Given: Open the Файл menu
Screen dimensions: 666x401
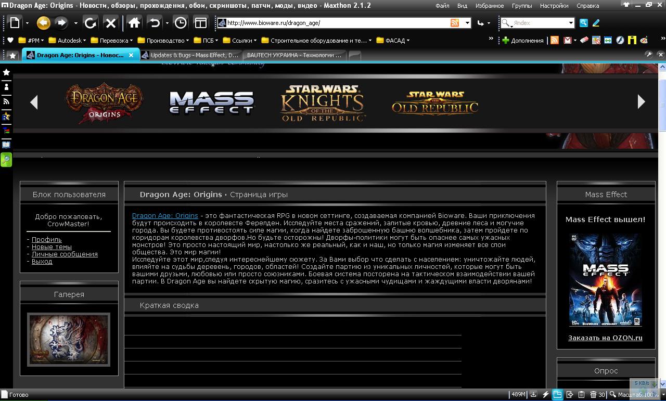Looking at the screenshot, I should pyautogui.click(x=442, y=6).
